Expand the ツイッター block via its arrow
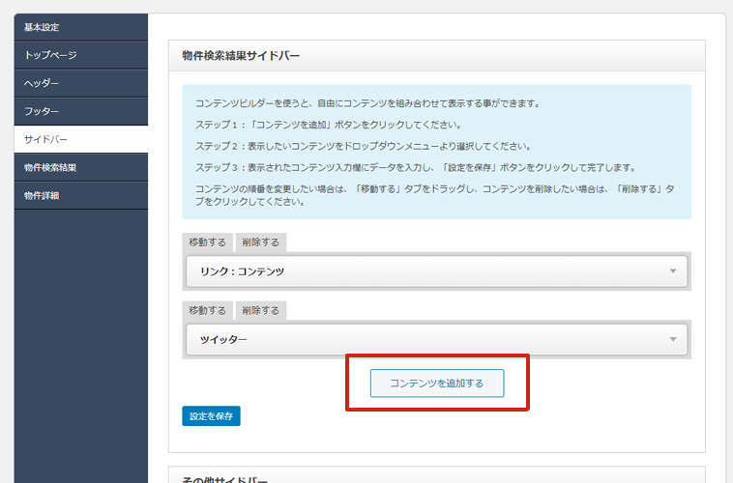The width and height of the screenshot is (733, 483). click(673, 339)
